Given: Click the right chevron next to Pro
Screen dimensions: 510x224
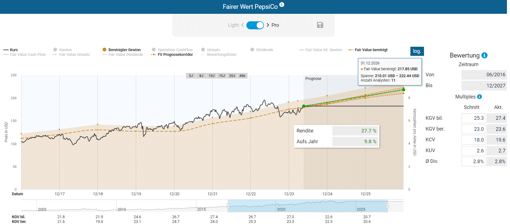Looking at the screenshot, I should point(268,25).
